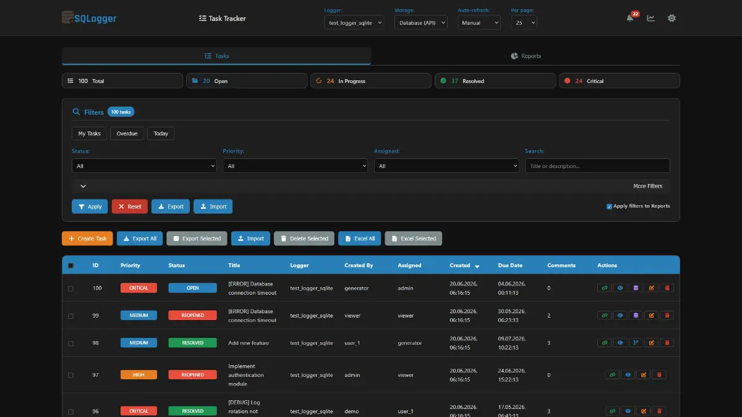The width and height of the screenshot is (742, 417).
Task: Select the checkbox for task 98
Action: [x=70, y=343]
